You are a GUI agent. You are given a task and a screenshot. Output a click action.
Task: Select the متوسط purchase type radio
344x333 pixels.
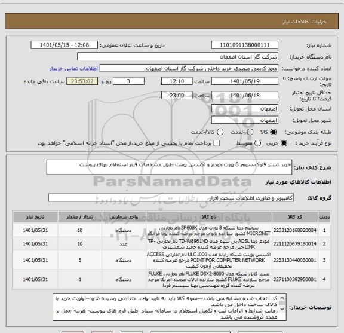coord(257,143)
